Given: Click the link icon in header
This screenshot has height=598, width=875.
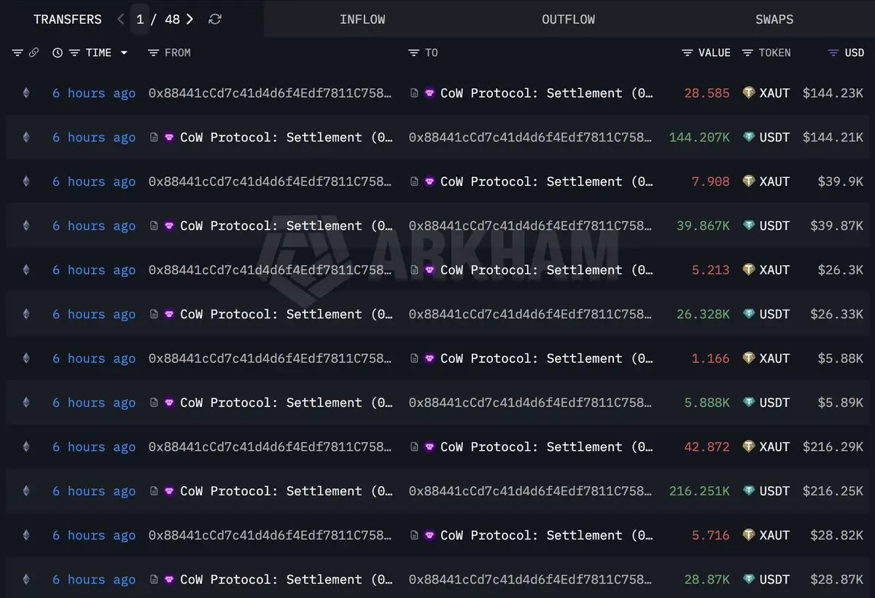Looking at the screenshot, I should point(34,52).
